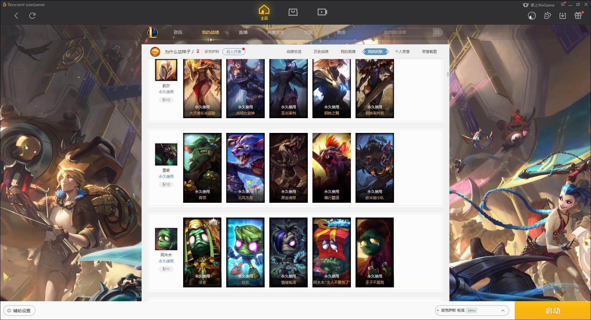The height and width of the screenshot is (320, 591).
Task: Open 历史战绩 sub-tab
Action: (x=321, y=52)
